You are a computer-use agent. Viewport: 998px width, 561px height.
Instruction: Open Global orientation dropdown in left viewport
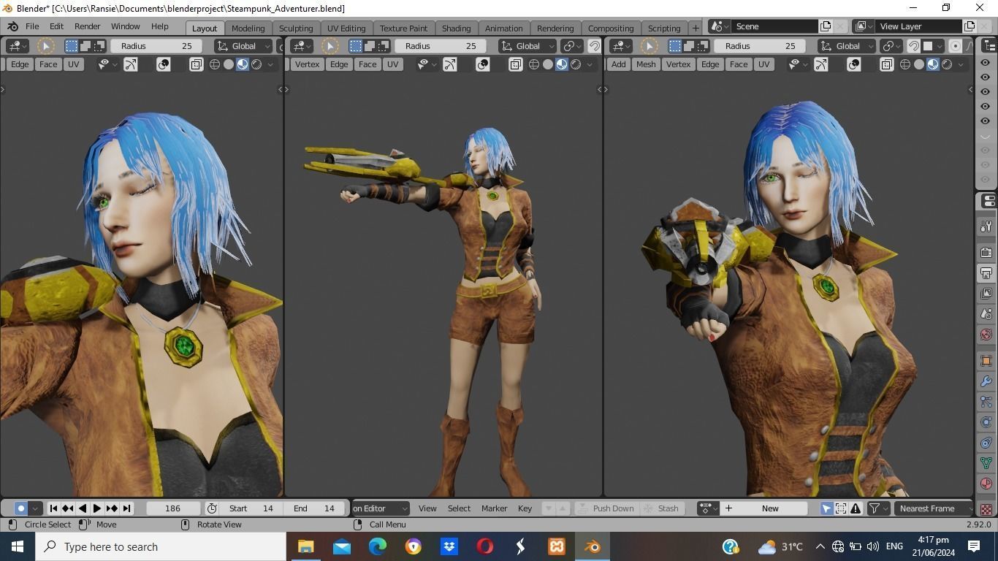[x=243, y=46]
